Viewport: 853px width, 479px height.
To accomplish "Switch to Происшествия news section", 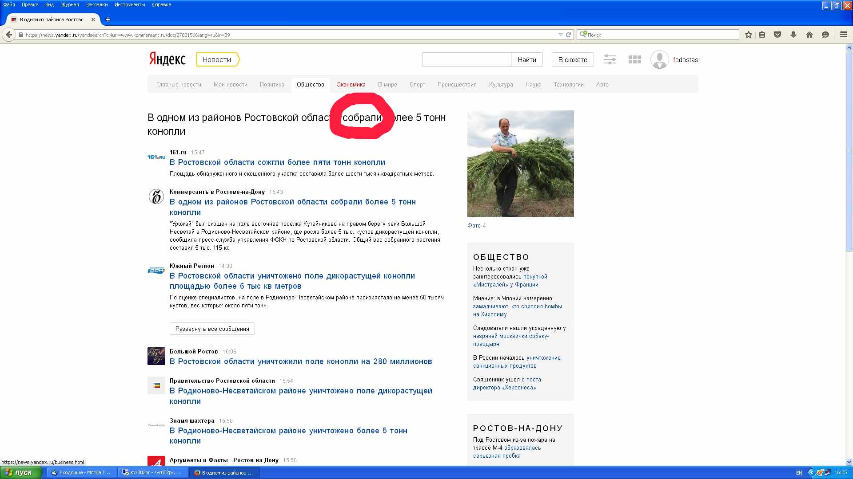I will (x=457, y=85).
